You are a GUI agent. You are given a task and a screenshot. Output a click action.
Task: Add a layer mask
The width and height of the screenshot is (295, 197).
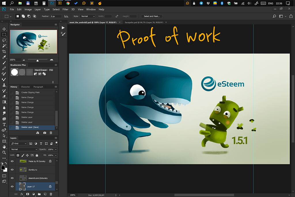point(28,194)
